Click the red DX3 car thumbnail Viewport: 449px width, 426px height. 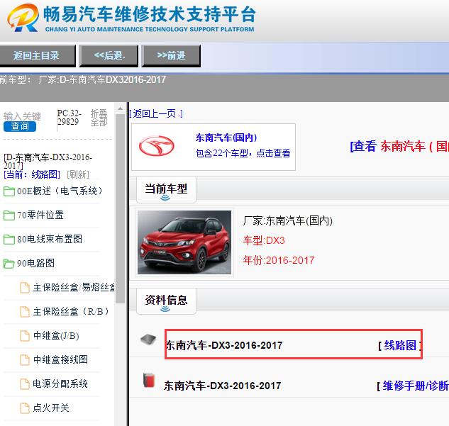tap(184, 242)
